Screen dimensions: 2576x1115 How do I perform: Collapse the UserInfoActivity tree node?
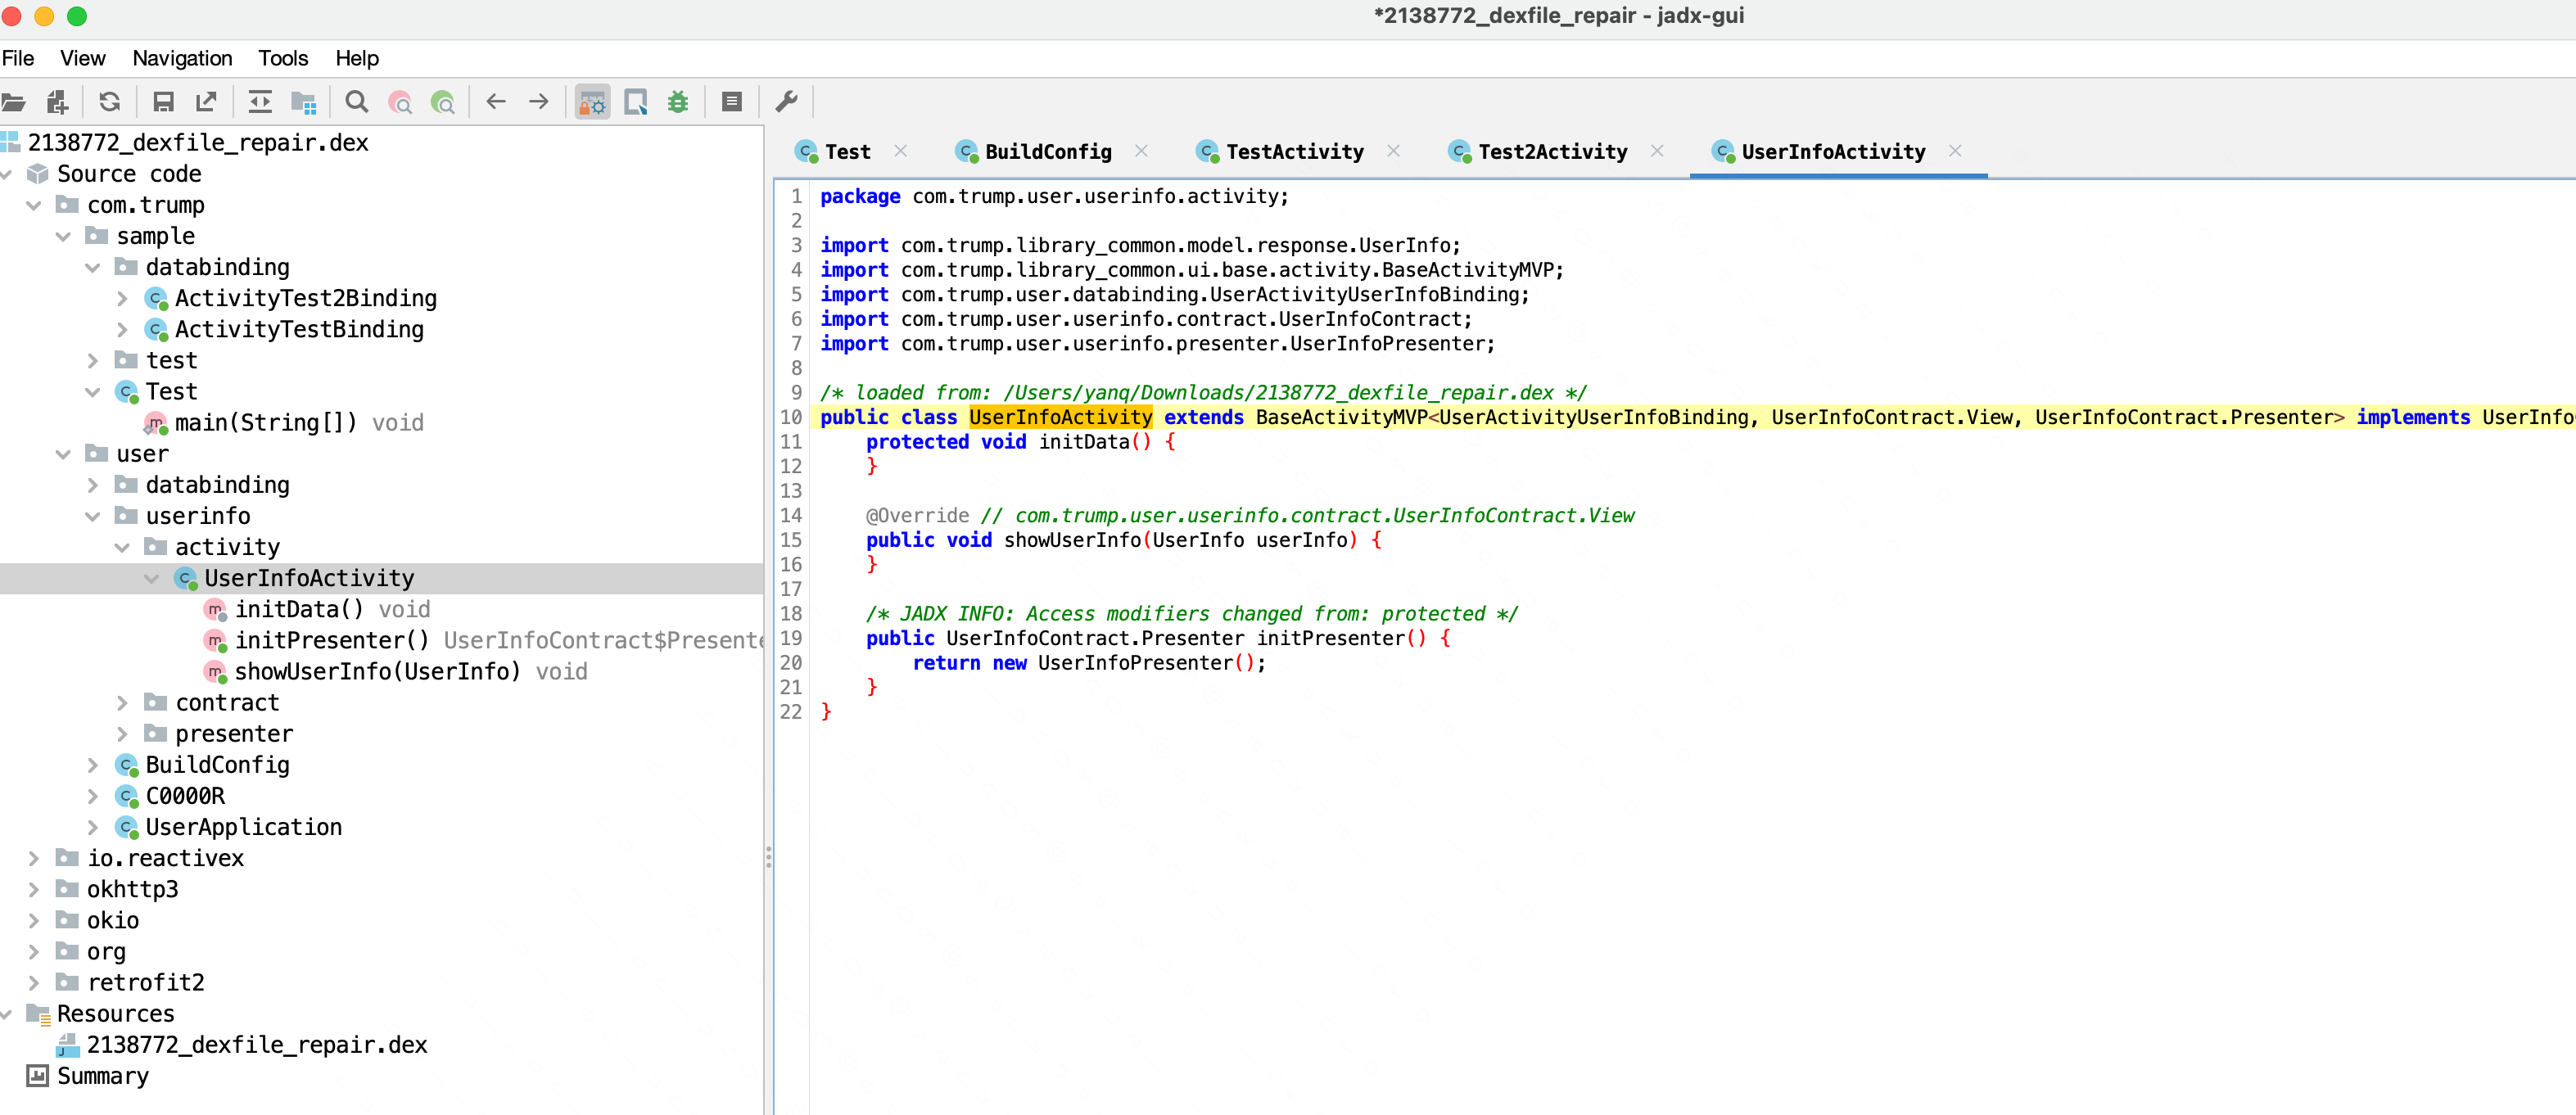[151, 578]
